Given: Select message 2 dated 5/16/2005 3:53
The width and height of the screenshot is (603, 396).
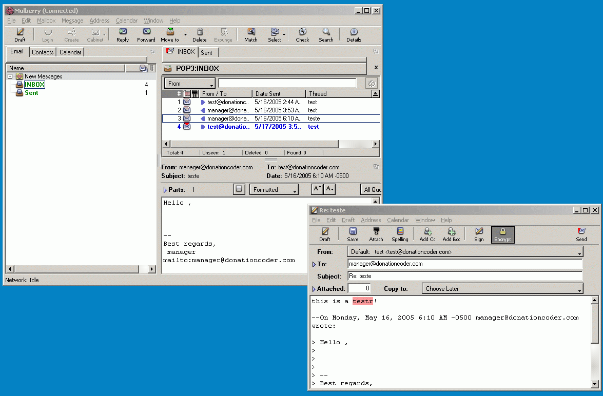Looking at the screenshot, I should tap(271, 110).
